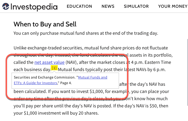Click the vertical scrollbar at right edge
The height and width of the screenshot is (121, 188).
click(187, 72)
